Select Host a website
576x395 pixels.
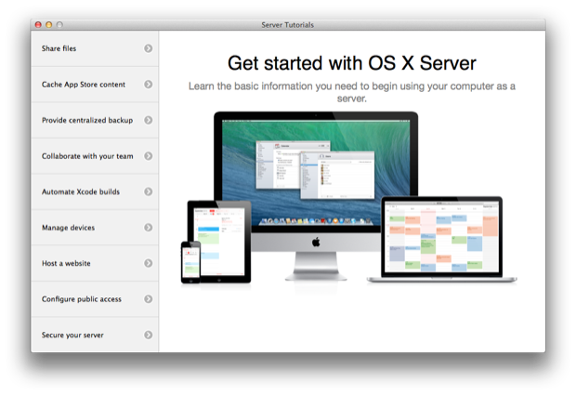95,263
